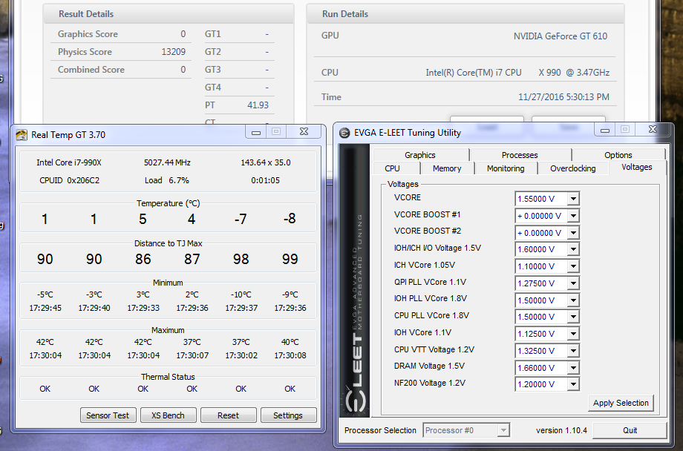The height and width of the screenshot is (451, 683).
Task: Click the -10°C minimum temperature value
Action: pos(241,294)
